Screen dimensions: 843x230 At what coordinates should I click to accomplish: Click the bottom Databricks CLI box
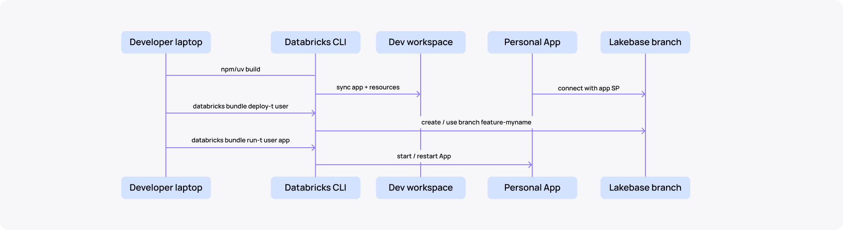click(315, 188)
